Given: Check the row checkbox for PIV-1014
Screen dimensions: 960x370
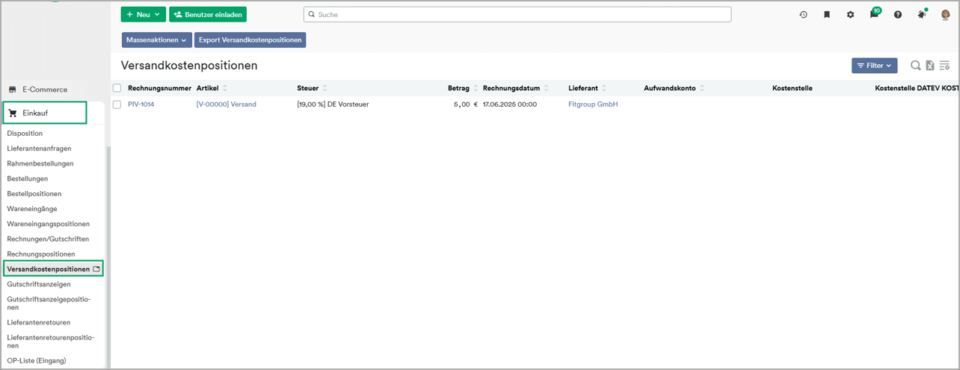Looking at the screenshot, I should (117, 104).
